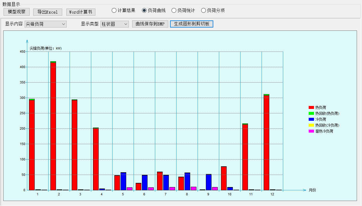Click the magenta 潜热冷负荷 legend swatch

pyautogui.click(x=311, y=131)
